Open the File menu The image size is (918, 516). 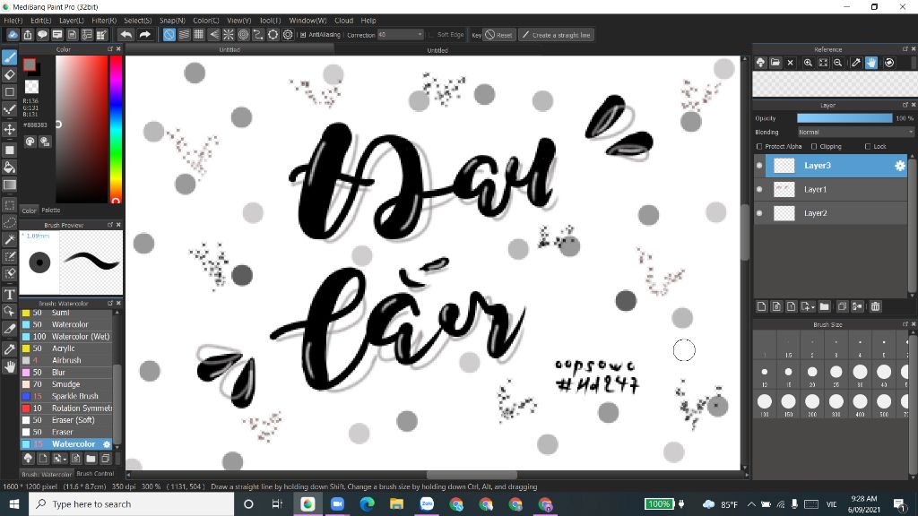click(13, 21)
